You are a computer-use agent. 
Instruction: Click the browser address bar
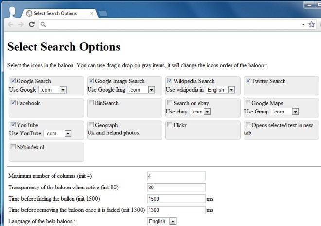[178, 25]
